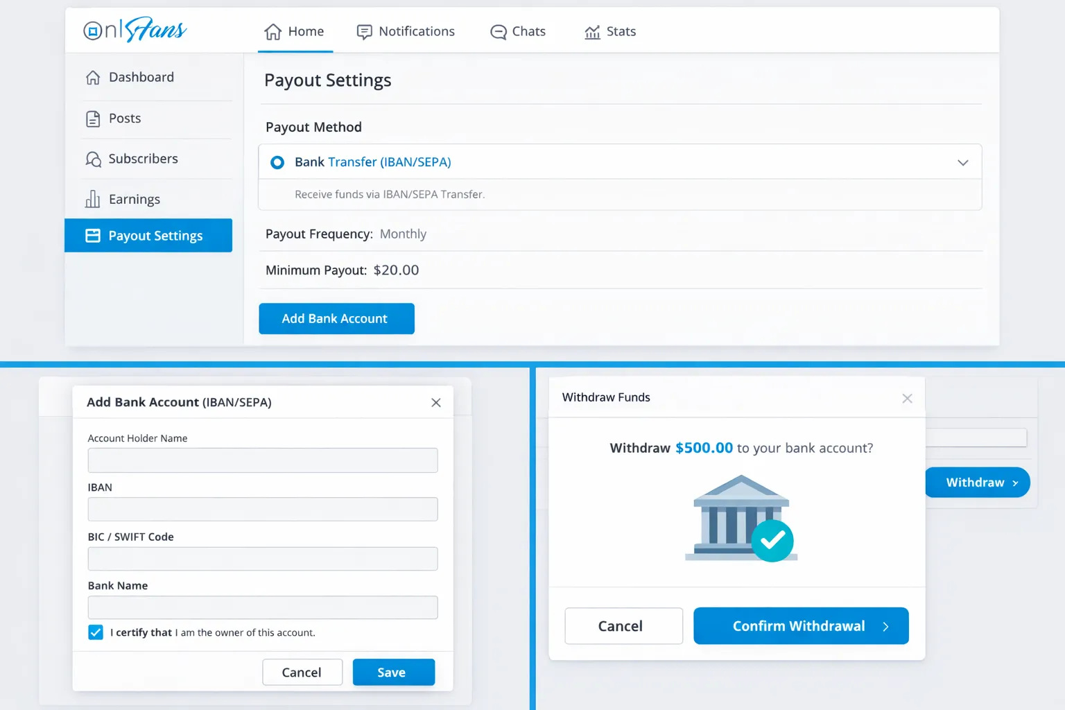Click the Chats speech bubble icon
This screenshot has width=1065, height=710.
coord(498,32)
